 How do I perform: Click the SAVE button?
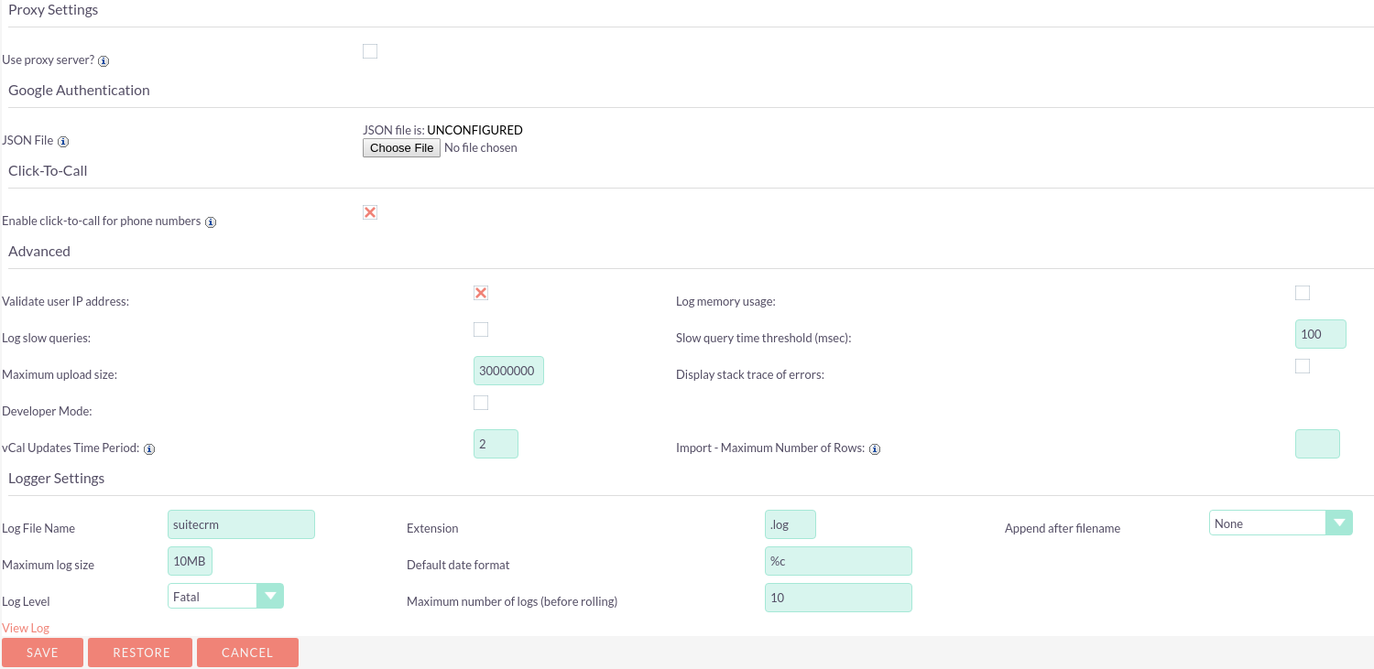pyautogui.click(x=42, y=653)
